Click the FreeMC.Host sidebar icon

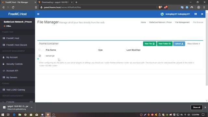pyautogui.click(x=4, y=38)
